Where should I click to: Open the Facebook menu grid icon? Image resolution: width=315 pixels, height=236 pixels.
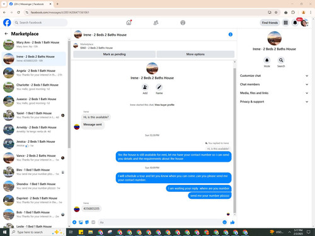pos(285,23)
